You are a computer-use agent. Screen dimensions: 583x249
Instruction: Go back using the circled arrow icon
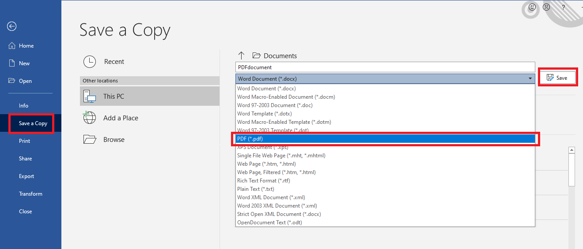12,26
